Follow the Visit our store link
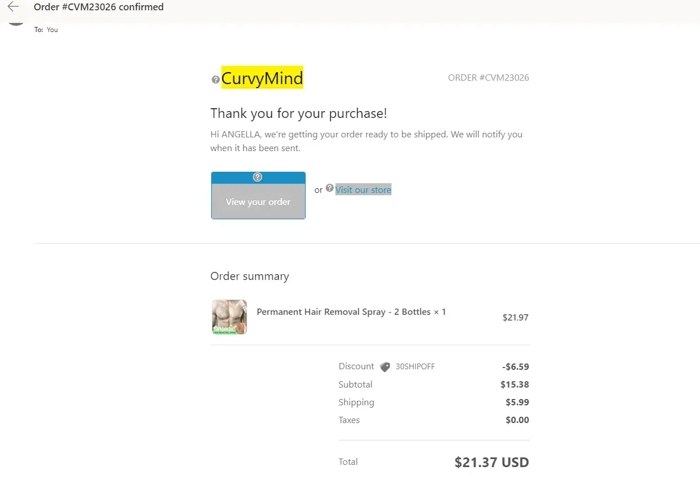This screenshot has height=478, width=700. pos(363,190)
